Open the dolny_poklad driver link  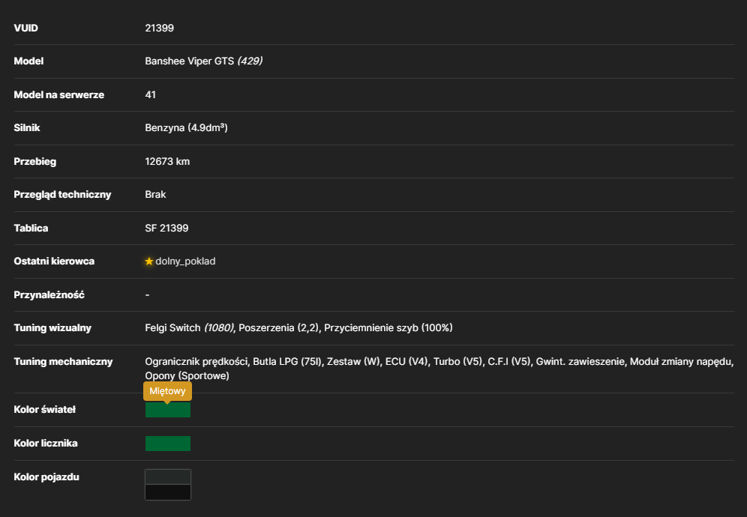(x=185, y=261)
